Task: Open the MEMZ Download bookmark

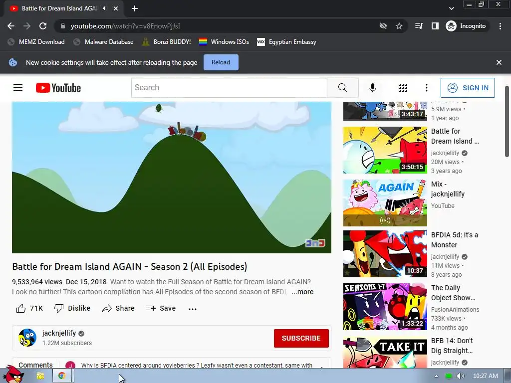Action: (36, 42)
